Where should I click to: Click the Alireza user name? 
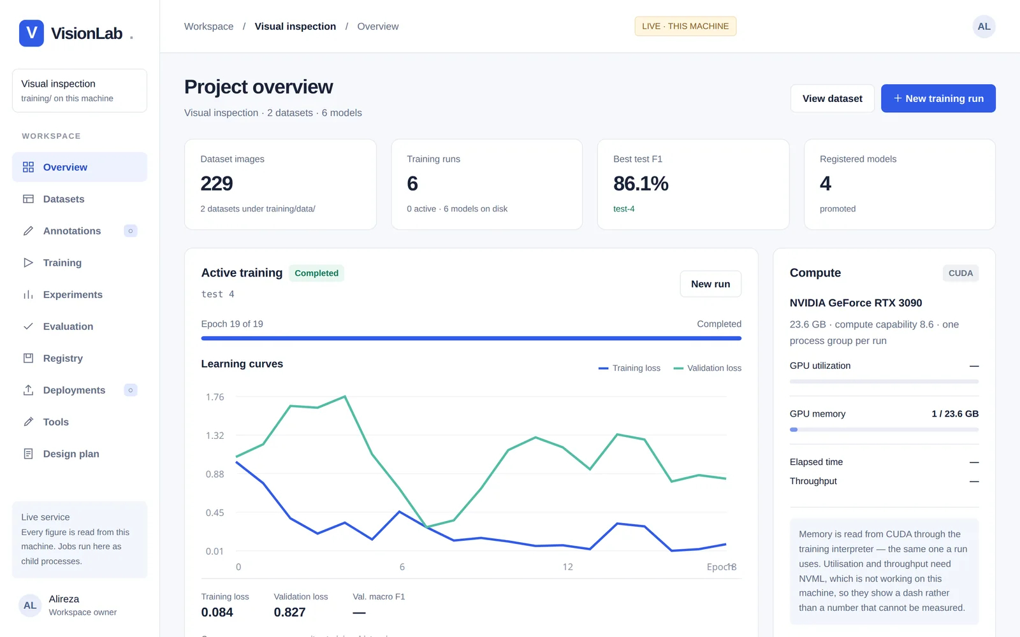(64, 599)
